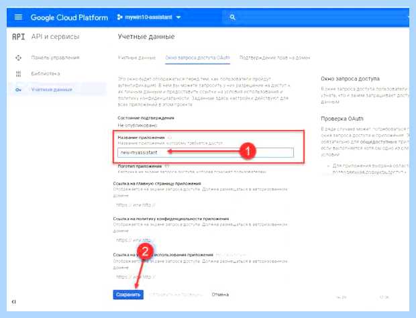Screen dimensions: 416x318
Task: Switch to Окно запроса доступа OAuth tab
Action: tap(198, 58)
